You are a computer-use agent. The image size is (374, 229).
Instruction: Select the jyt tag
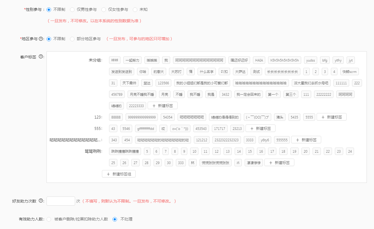point(351,60)
